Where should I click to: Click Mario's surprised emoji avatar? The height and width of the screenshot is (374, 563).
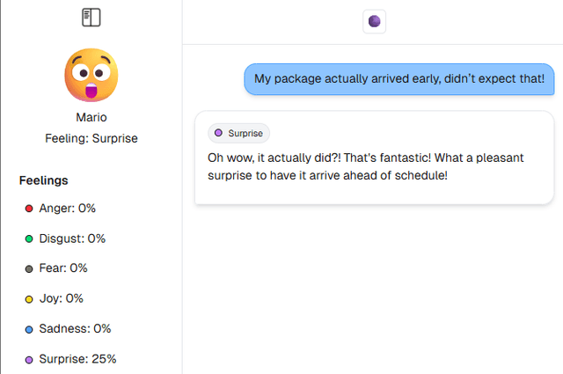pos(91,75)
